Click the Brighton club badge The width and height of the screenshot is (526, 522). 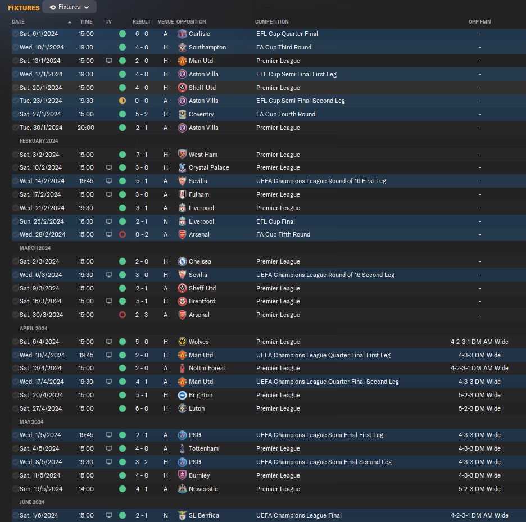[x=182, y=395]
